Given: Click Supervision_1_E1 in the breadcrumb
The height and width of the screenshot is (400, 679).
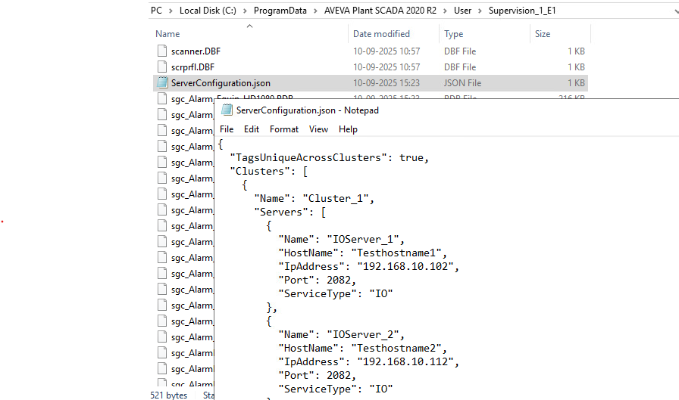Looking at the screenshot, I should pyautogui.click(x=522, y=11).
